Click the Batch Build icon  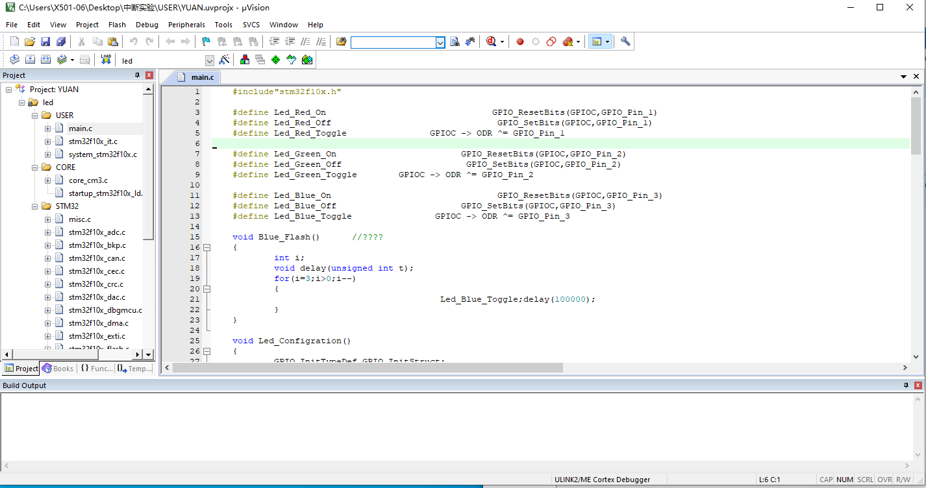tap(62, 60)
